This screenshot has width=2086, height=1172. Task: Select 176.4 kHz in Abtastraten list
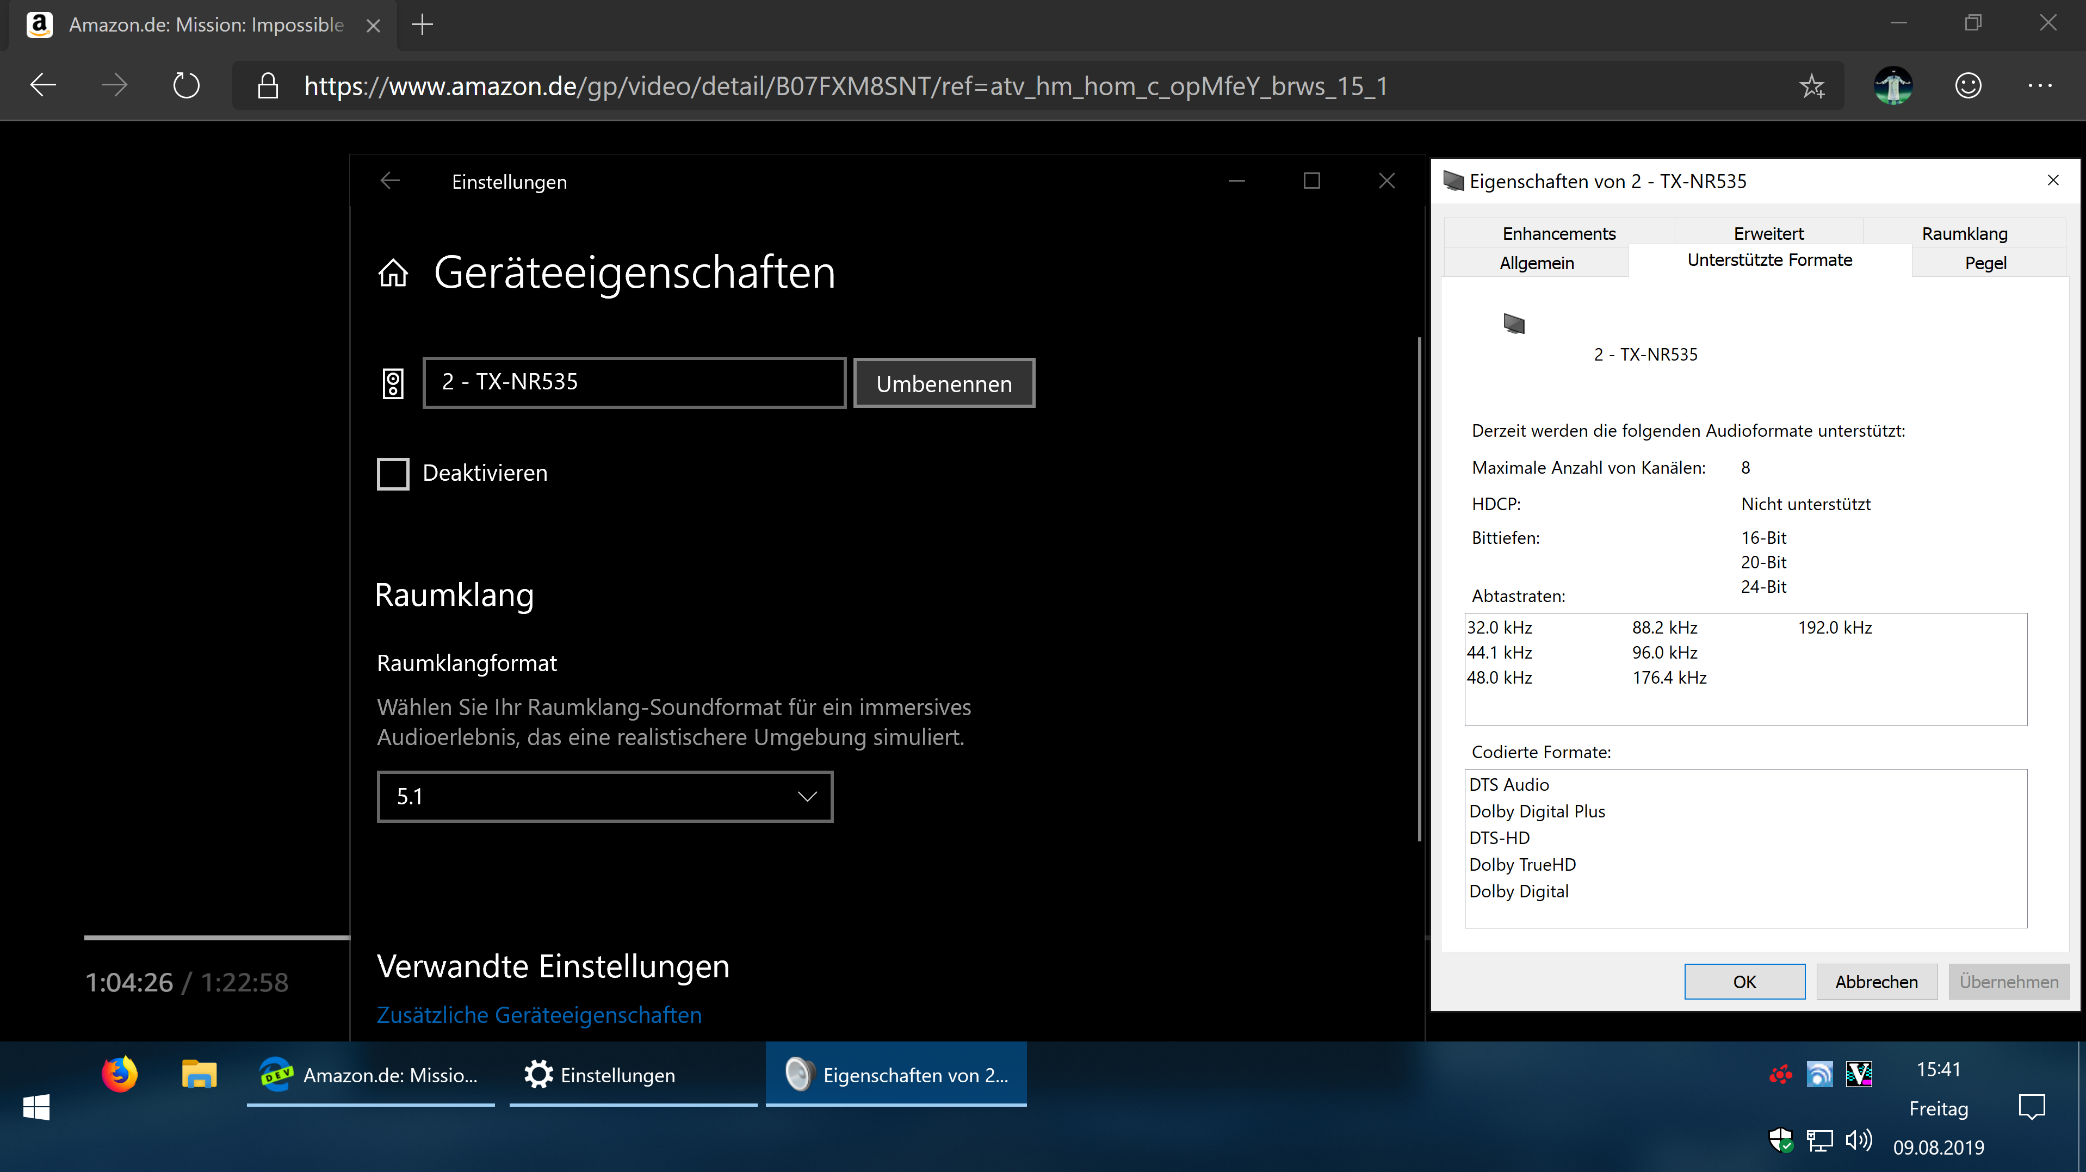1670,678
